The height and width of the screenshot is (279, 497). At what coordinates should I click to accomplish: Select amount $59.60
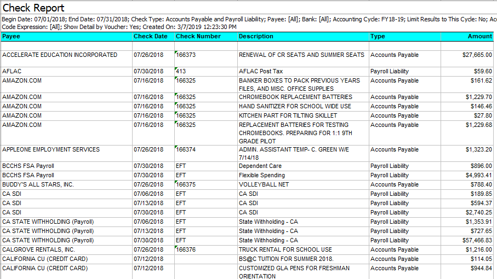[483, 72]
